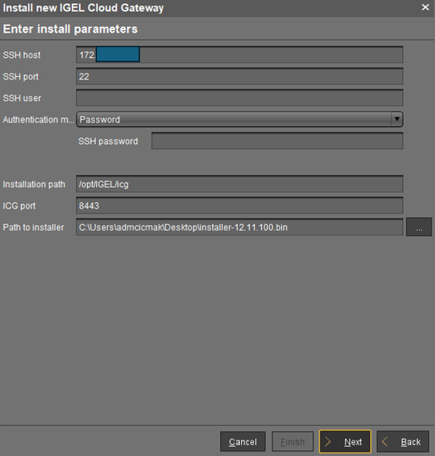Click the Installation path field

pos(240,184)
